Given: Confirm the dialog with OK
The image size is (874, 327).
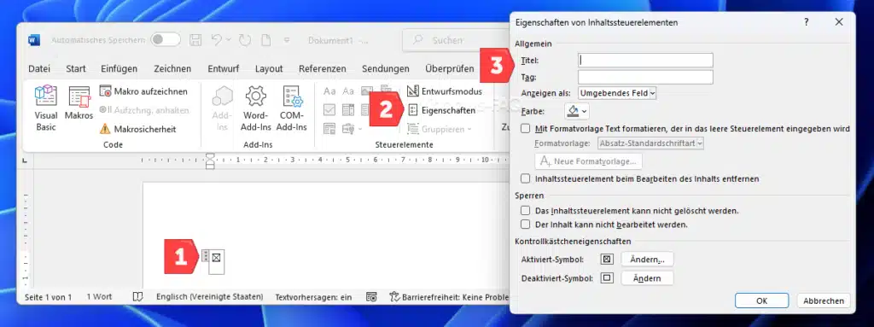Looking at the screenshot, I should 762,301.
